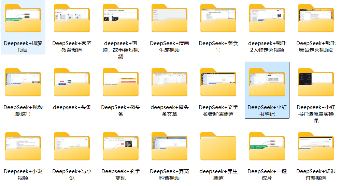Click the DeepSeek+视频蝴蝶号 folder icon
The image size is (341, 186).
[x=23, y=83]
